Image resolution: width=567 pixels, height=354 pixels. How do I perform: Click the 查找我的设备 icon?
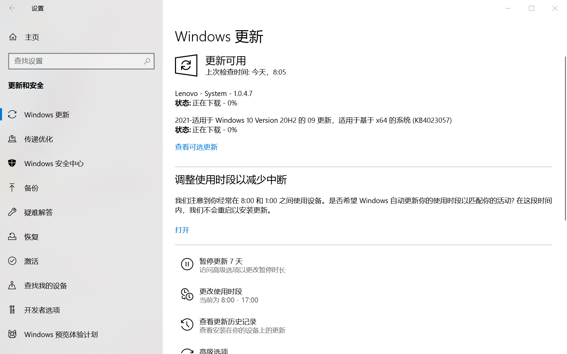[x=12, y=285]
